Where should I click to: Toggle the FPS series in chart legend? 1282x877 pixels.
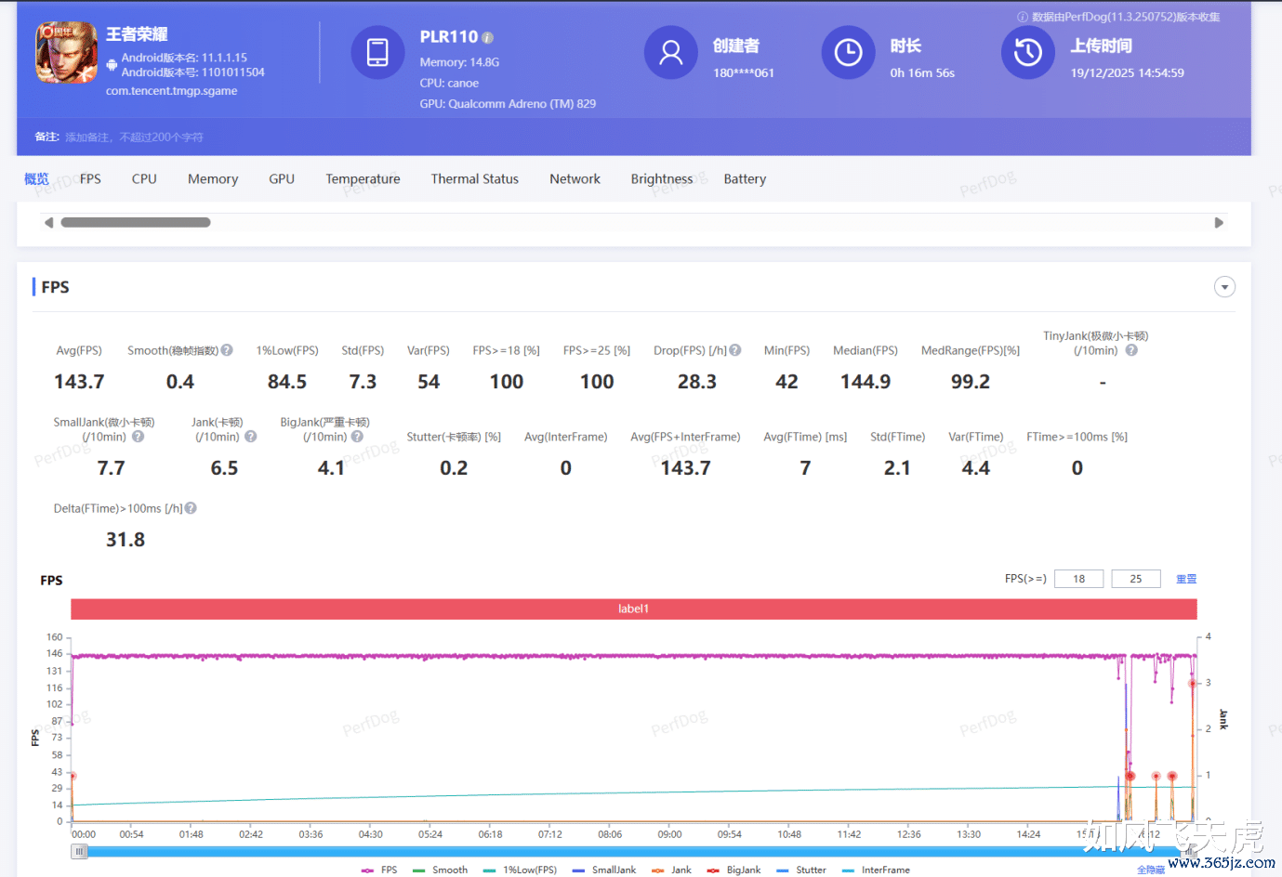point(379,870)
